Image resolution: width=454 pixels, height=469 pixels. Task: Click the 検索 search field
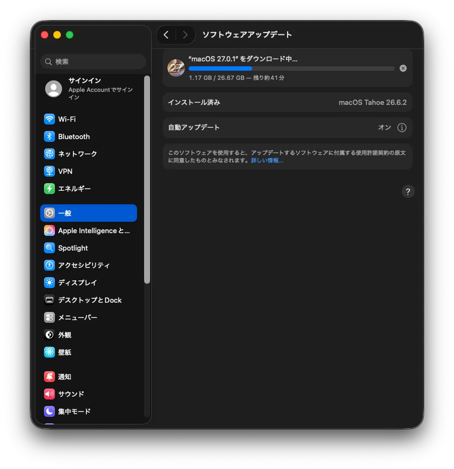tap(93, 61)
